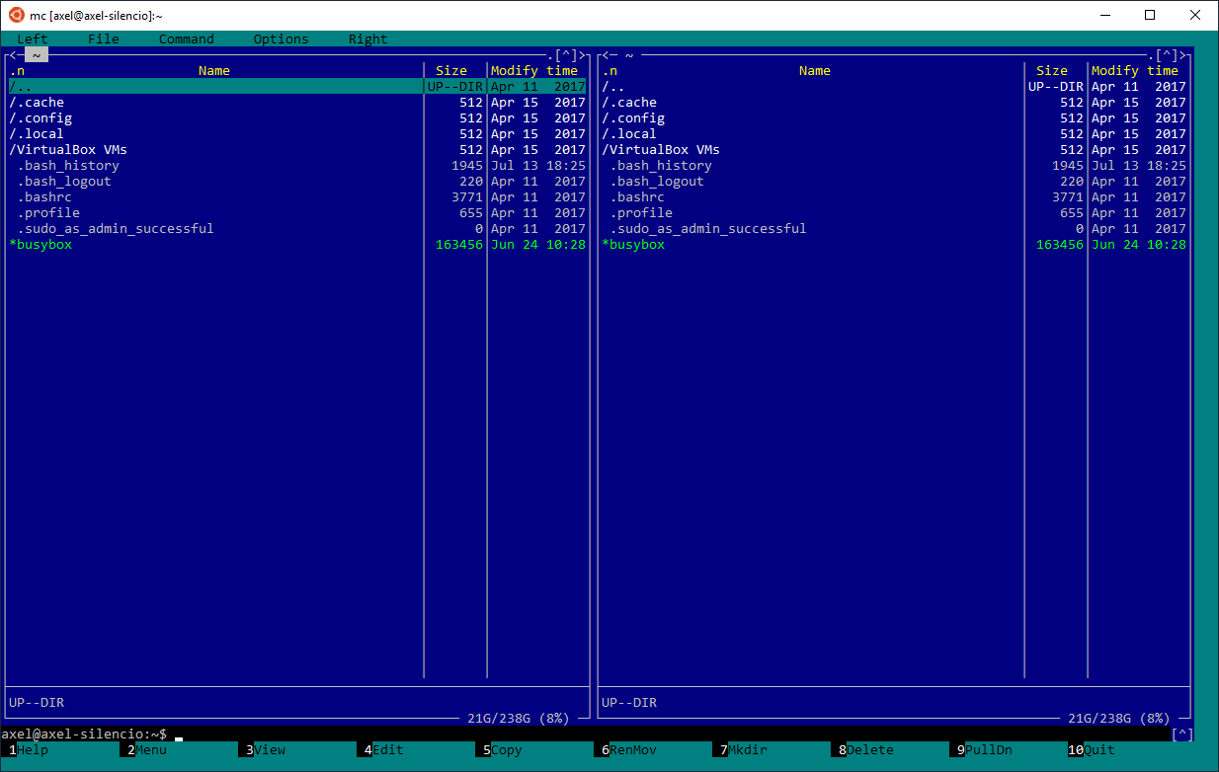The image size is (1219, 772).
Task: Select VirtualBox VMs folder in right panel
Action: pyautogui.click(x=894, y=150)
